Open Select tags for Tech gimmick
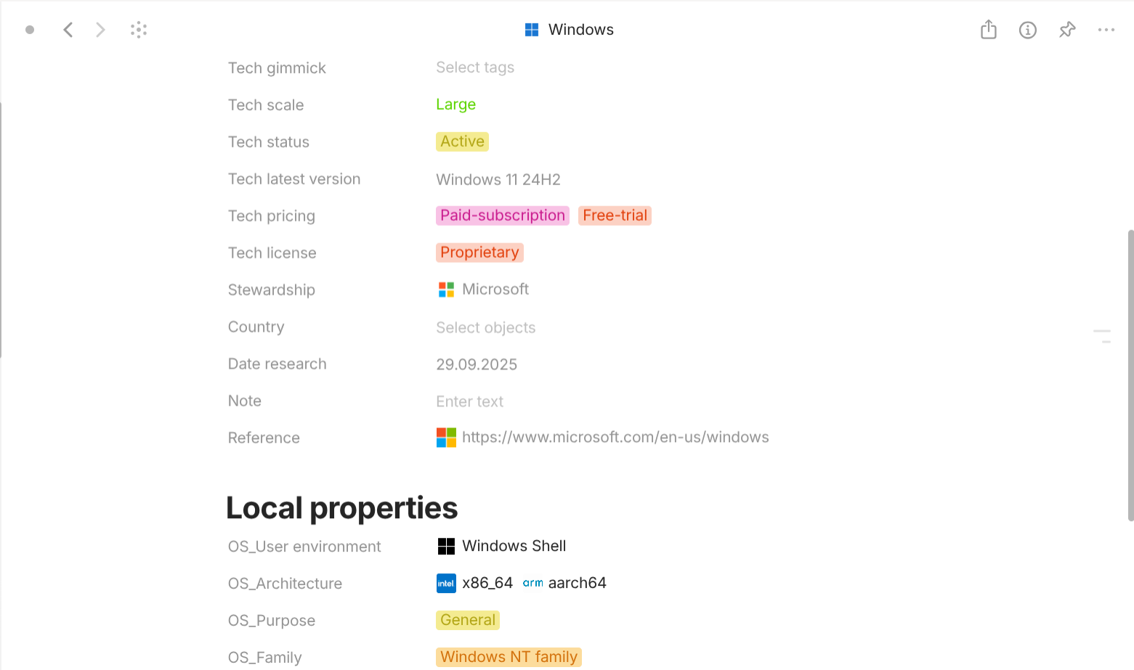This screenshot has height=670, width=1134. click(475, 67)
